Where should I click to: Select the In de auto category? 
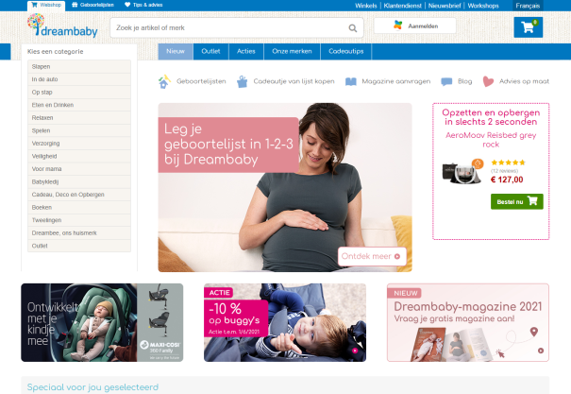[x=79, y=79]
